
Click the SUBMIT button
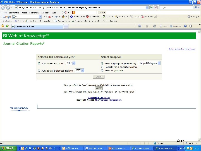[x=99, y=77]
